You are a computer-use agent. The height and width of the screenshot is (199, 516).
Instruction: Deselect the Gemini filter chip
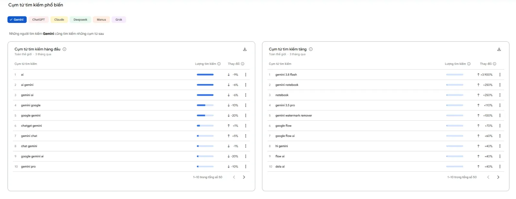tap(17, 20)
